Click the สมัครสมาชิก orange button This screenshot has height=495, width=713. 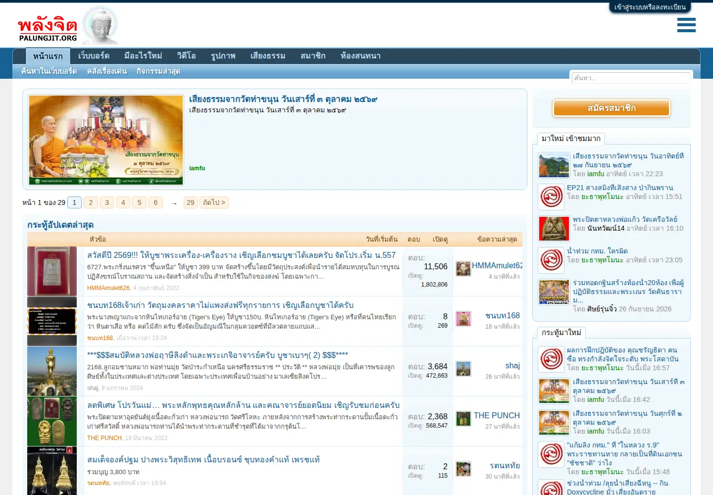(611, 108)
